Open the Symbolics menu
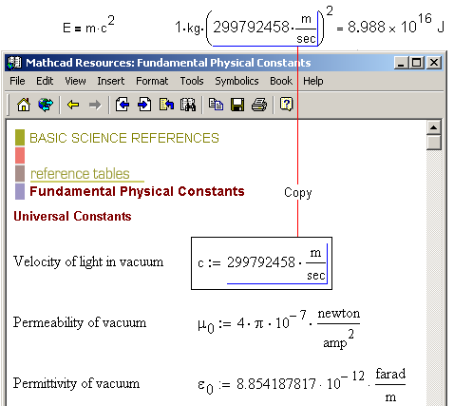Viewport: 454px width, 406px height. point(236,81)
